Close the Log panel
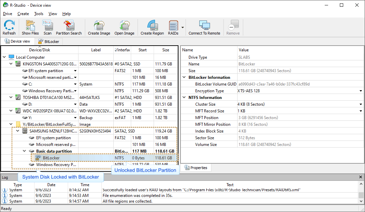This screenshot has height=212, width=365. [x=361, y=177]
